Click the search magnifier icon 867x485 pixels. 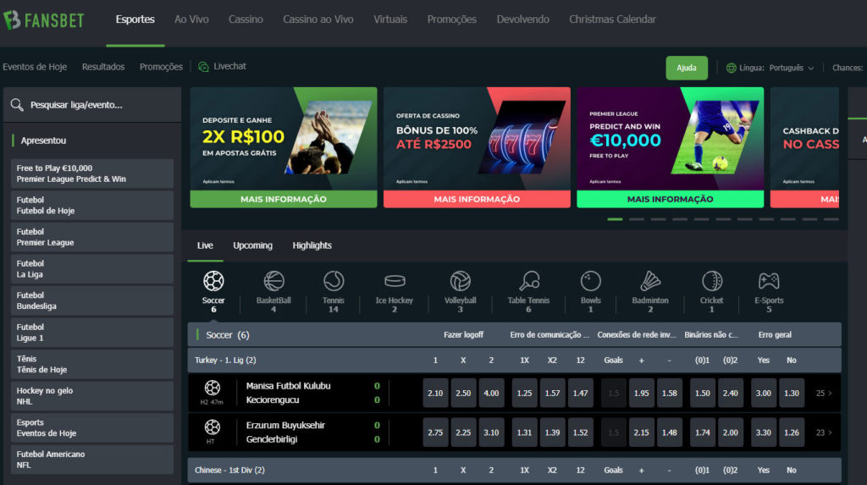[x=17, y=104]
